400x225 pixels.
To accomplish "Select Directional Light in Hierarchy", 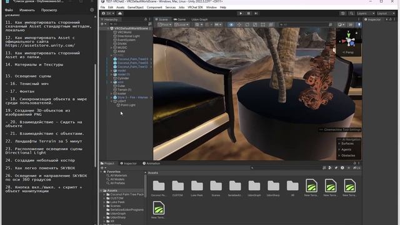I will (x=128, y=36).
